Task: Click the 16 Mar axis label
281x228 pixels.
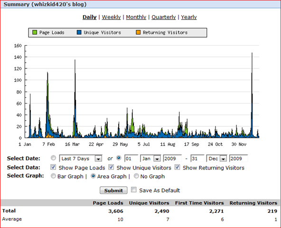Action: [x=72, y=144]
